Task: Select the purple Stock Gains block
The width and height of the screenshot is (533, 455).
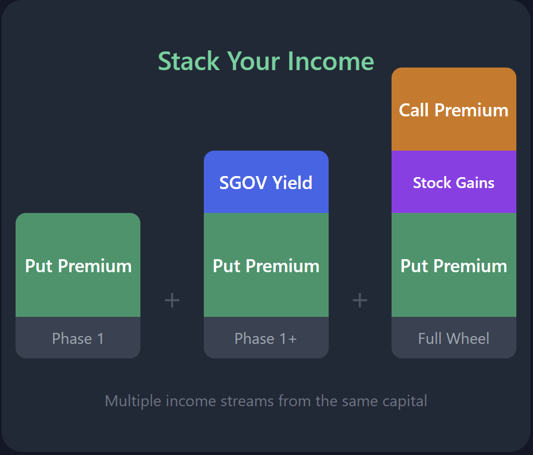Action: (x=454, y=182)
